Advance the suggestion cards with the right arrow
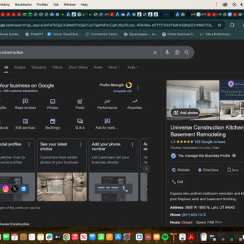This screenshot has height=244, width=244. 146,169
